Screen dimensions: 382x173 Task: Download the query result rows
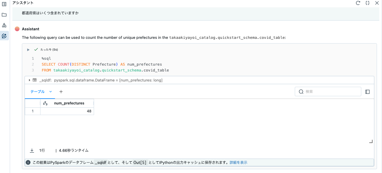(x=32, y=150)
